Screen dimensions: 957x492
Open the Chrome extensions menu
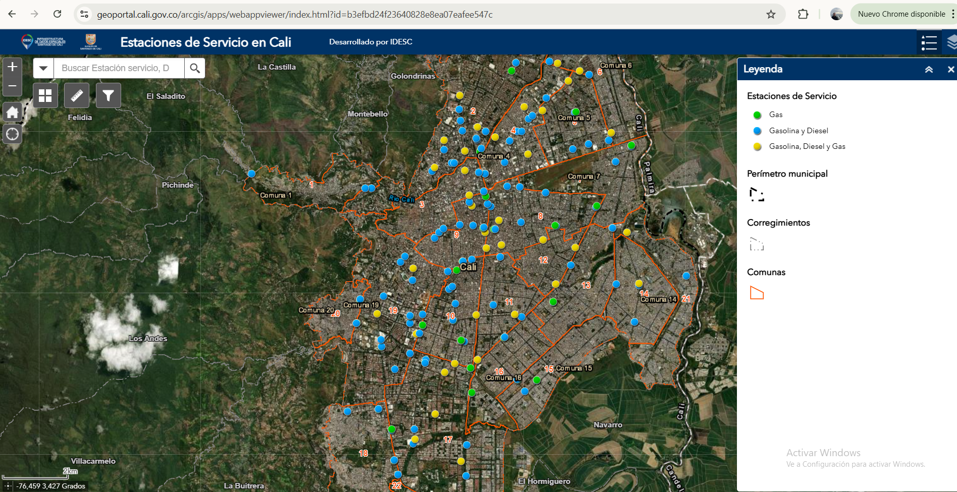point(803,14)
